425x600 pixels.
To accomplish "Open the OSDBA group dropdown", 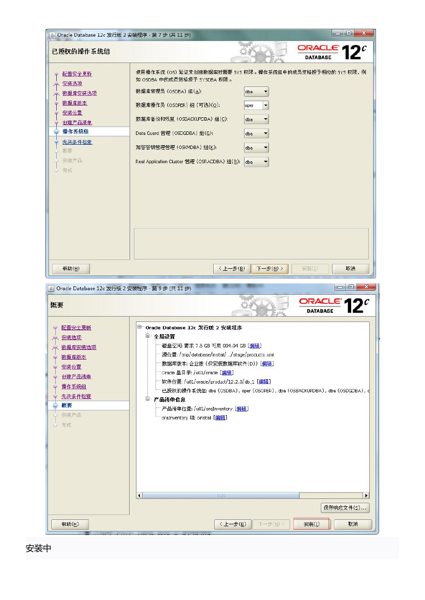I will [257, 91].
